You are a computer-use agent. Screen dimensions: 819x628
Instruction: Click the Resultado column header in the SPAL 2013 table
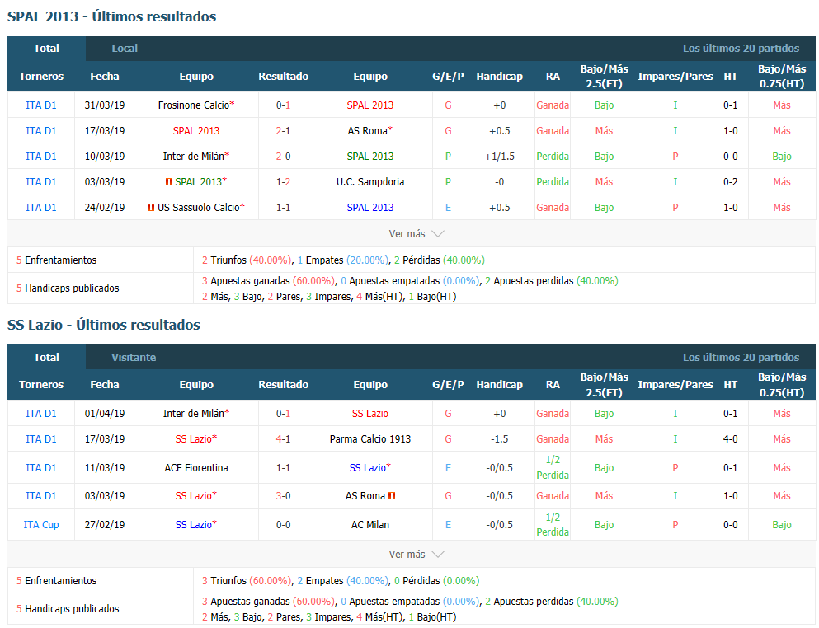283,76
